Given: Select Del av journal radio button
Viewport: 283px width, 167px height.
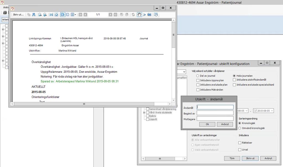Looking at the screenshot, I should [x=197, y=76].
